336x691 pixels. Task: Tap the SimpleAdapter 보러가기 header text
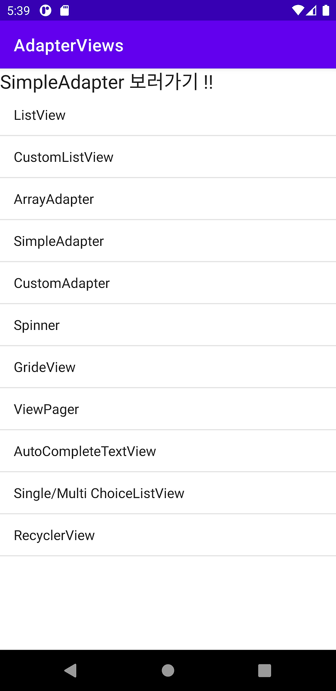pyautogui.click(x=106, y=82)
